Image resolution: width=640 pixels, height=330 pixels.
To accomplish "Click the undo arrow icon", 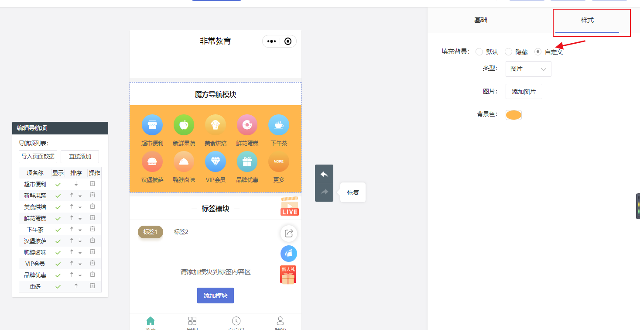I will [324, 174].
